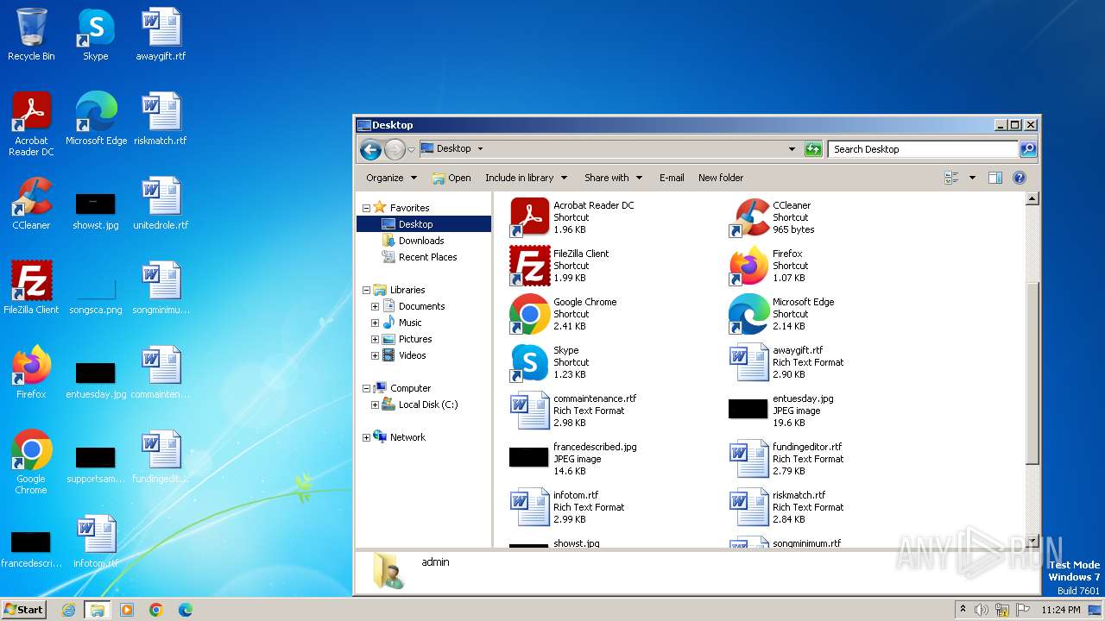The image size is (1105, 621).
Task: Select entuesday.jpg thumbnail in Explorer
Action: (x=748, y=409)
